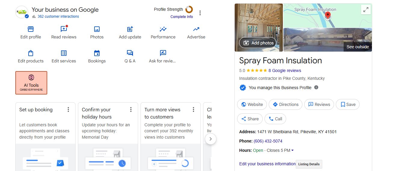This screenshot has width=402, height=171.
Task: Click the Spray Foam Insulation title
Action: pos(280,61)
